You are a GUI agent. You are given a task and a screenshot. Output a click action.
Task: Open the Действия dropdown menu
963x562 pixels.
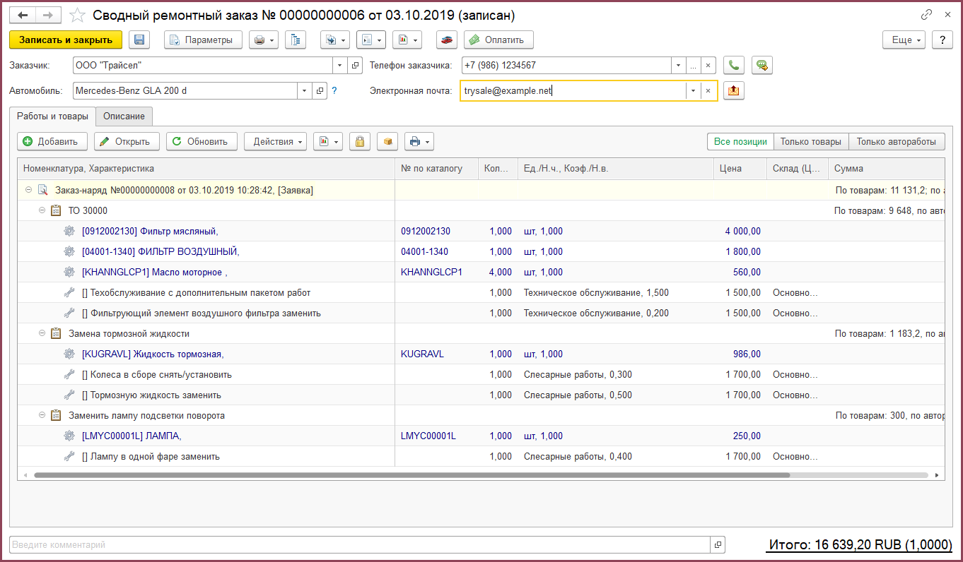click(x=275, y=141)
